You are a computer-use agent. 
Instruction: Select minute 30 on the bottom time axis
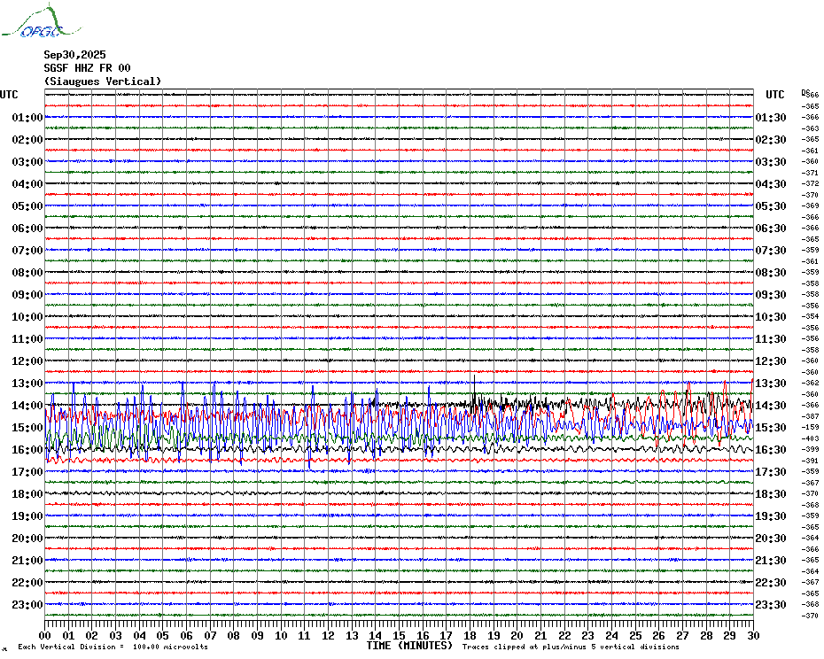pos(752,636)
